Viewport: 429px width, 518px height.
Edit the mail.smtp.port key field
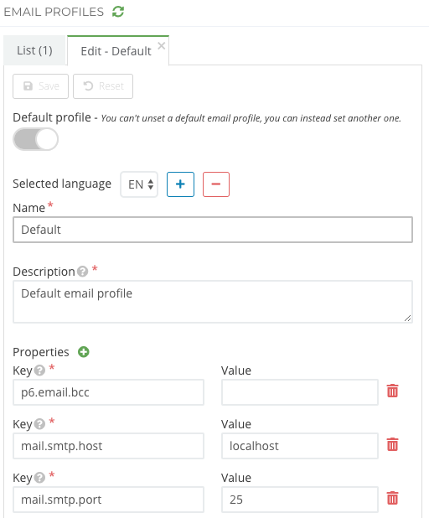click(108, 500)
